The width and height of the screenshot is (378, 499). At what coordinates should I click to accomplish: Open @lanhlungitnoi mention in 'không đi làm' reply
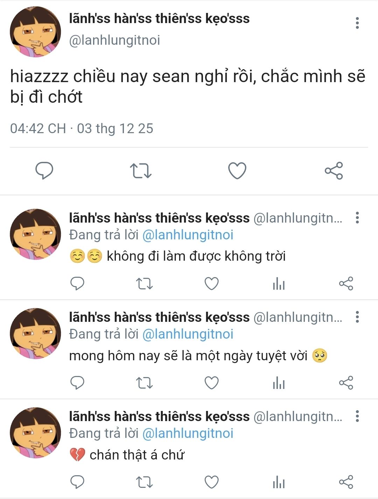188,235
